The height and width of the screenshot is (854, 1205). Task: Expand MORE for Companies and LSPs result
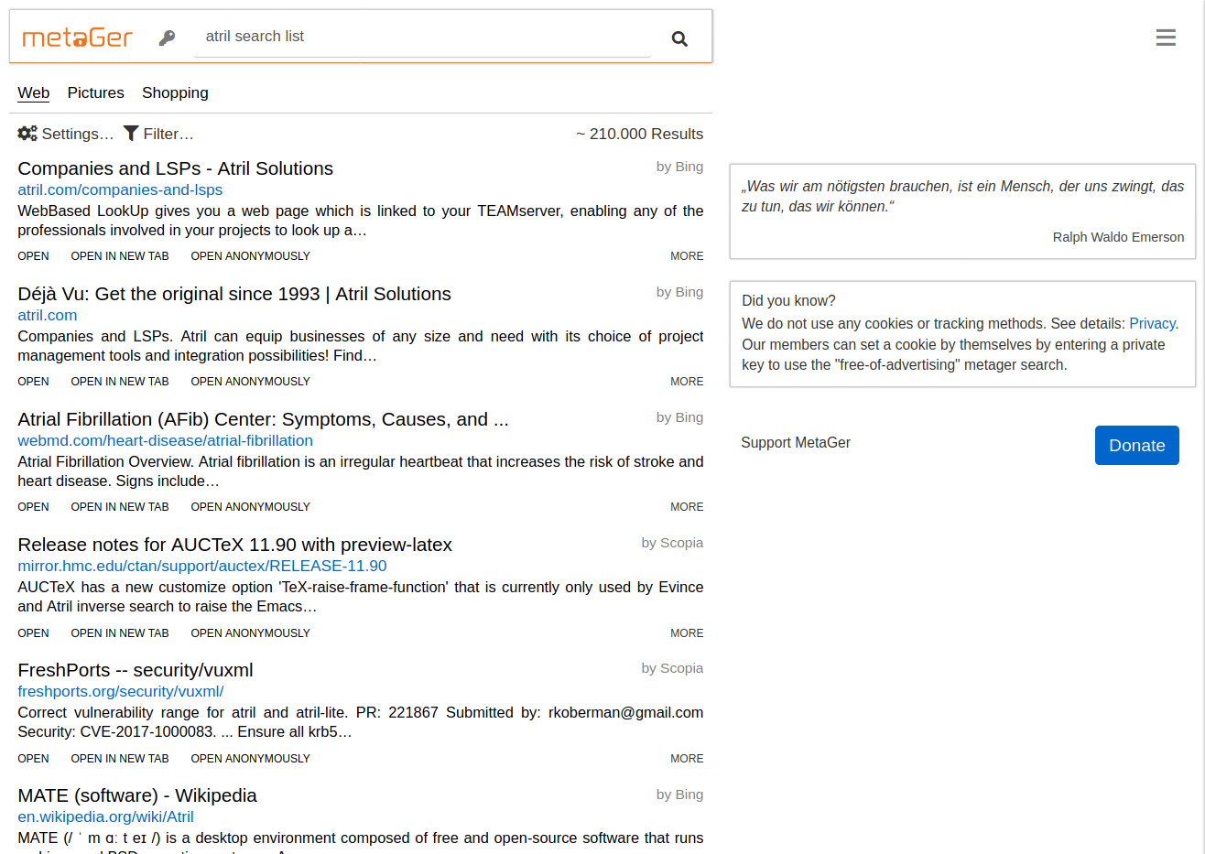(x=687, y=256)
